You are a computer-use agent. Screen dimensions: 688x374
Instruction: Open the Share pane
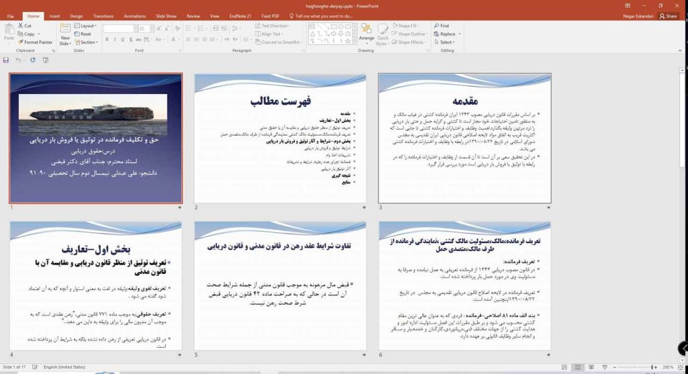click(669, 16)
